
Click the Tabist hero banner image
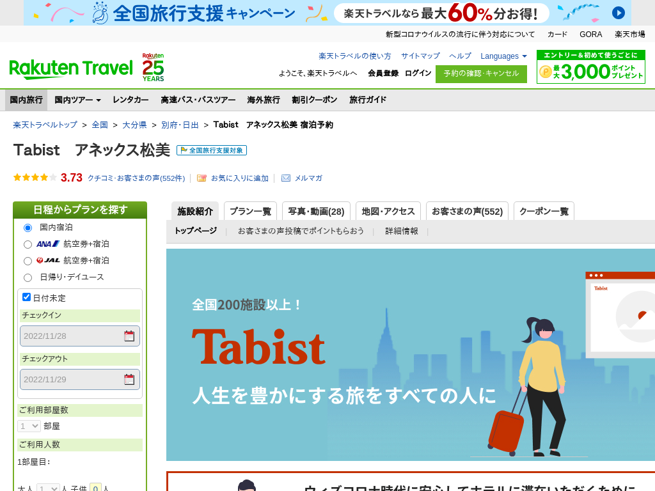[x=411, y=355]
